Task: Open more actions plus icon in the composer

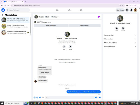Action: [x=34, y=97]
